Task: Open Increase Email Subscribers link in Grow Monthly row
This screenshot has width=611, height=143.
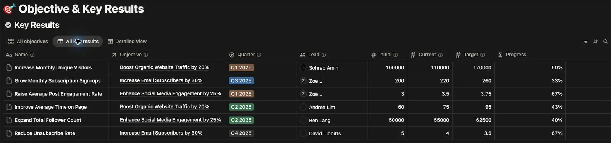Action: pyautogui.click(x=161, y=80)
